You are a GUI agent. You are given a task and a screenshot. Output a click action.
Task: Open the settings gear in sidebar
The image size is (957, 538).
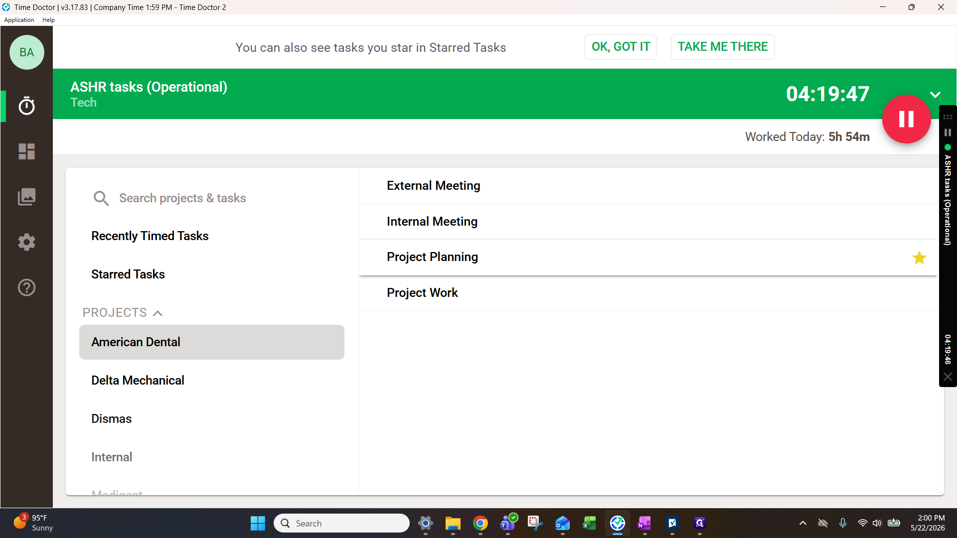[x=26, y=242]
